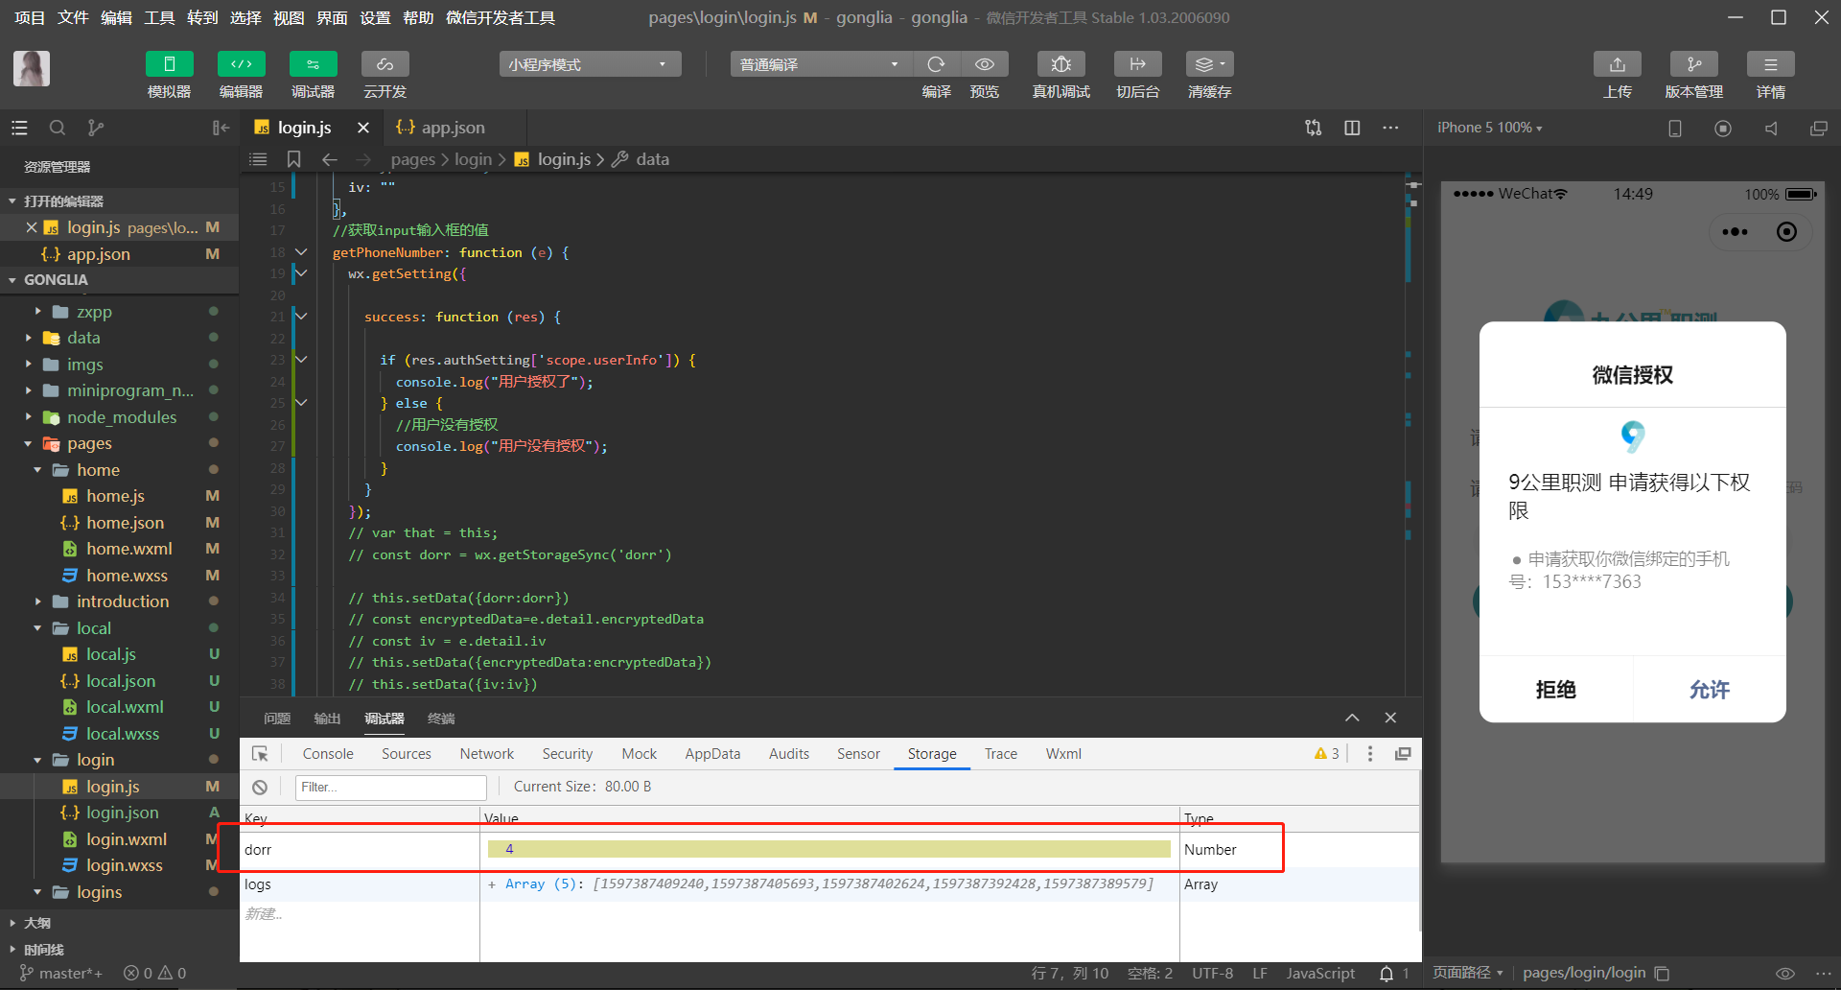Click 允许 to allow WeChat authorization
Screen dimensions: 1841x990
[x=1710, y=690]
